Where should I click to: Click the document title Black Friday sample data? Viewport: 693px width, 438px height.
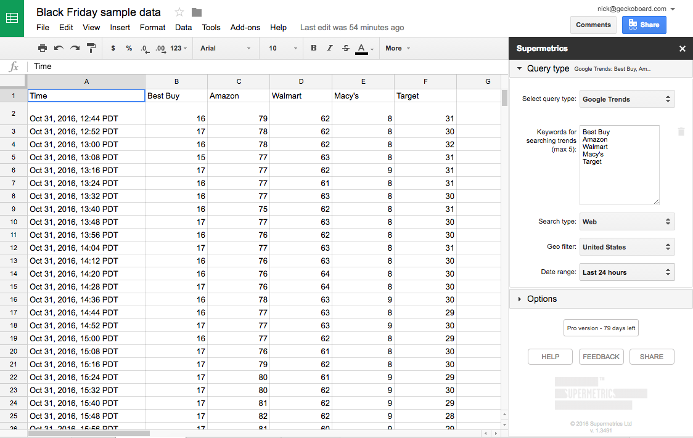coord(99,12)
